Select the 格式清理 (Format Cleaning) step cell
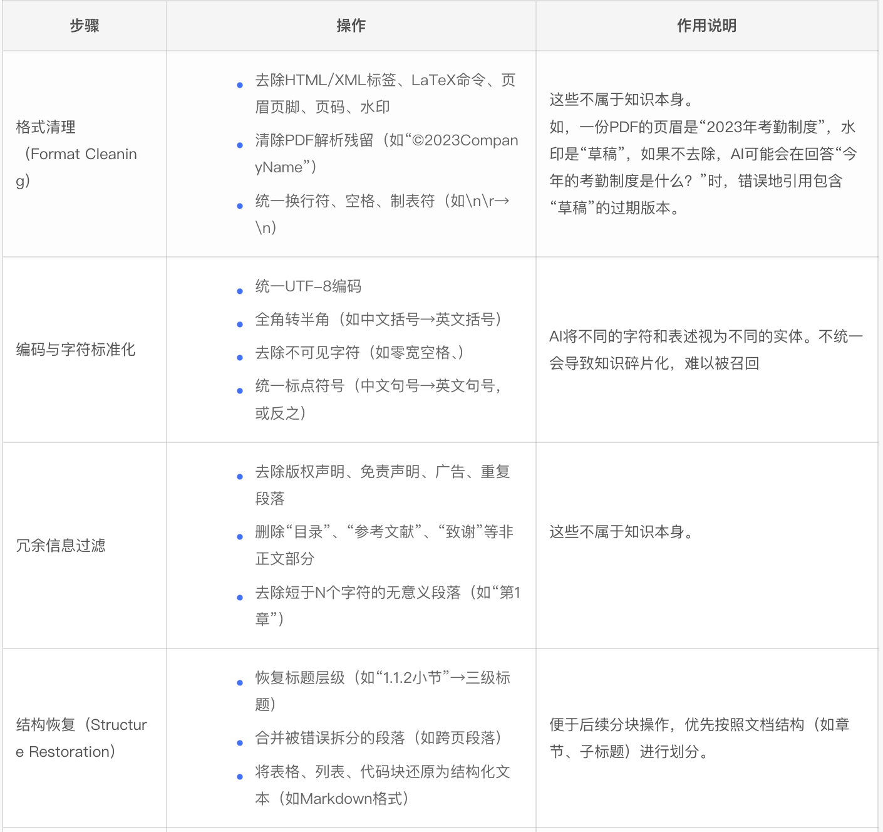Viewport: 883px width, 832px height. pyautogui.click(x=76, y=154)
